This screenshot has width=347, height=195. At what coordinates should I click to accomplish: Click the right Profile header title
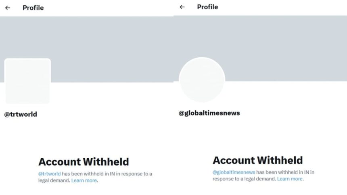tap(207, 7)
